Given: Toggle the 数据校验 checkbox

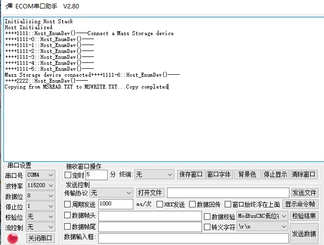Looking at the screenshot, I should tap(207, 217).
